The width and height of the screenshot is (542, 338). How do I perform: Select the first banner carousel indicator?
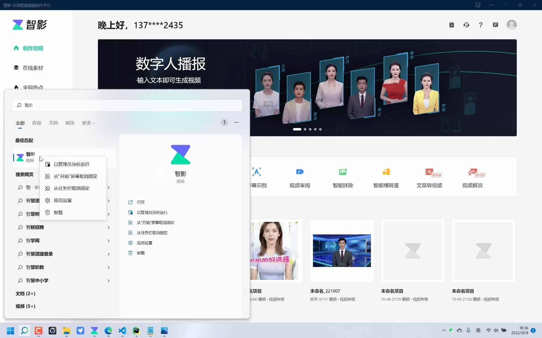tap(297, 129)
